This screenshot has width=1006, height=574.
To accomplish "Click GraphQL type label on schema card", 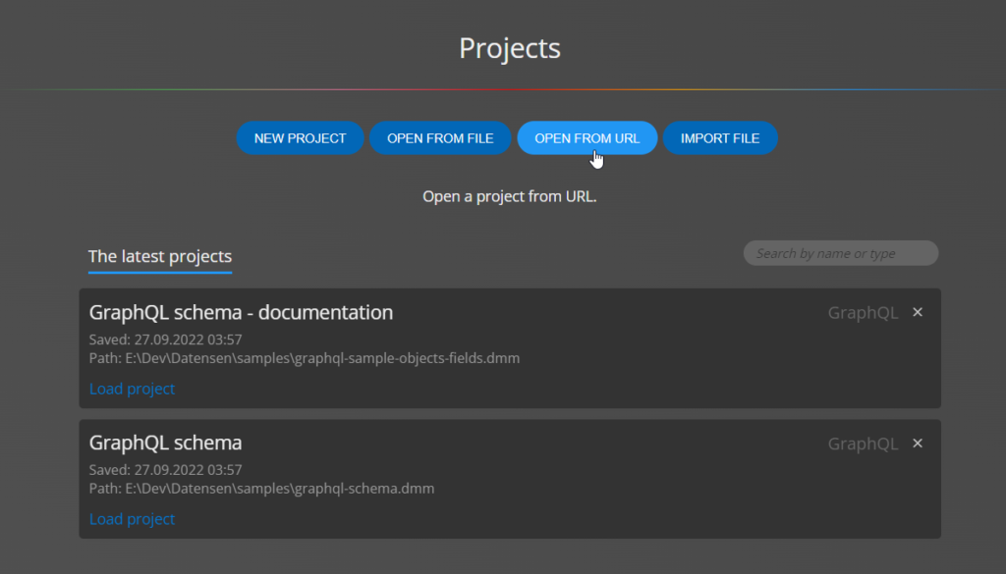I will (863, 444).
